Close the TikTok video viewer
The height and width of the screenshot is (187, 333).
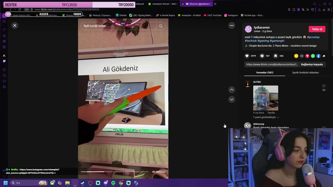(x=15, y=25)
